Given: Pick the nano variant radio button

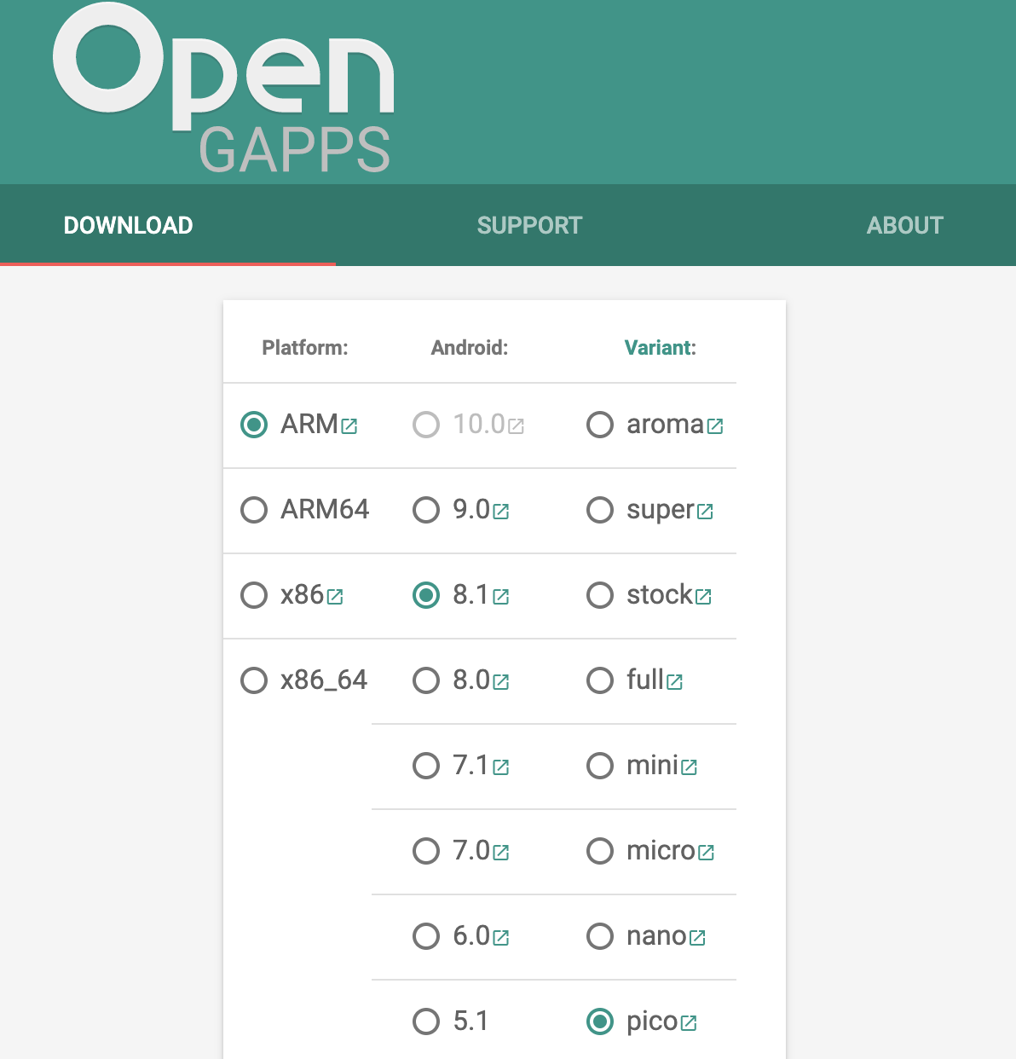Looking at the screenshot, I should 600,936.
